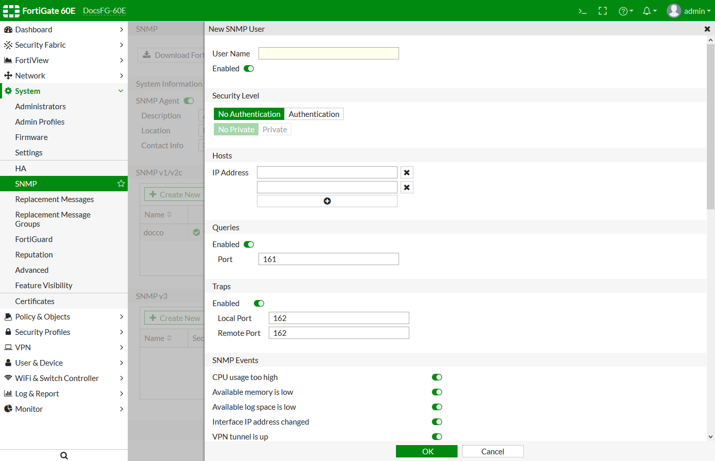
Task: Click the sidebar search magnifier icon
Action: pyautogui.click(x=64, y=455)
